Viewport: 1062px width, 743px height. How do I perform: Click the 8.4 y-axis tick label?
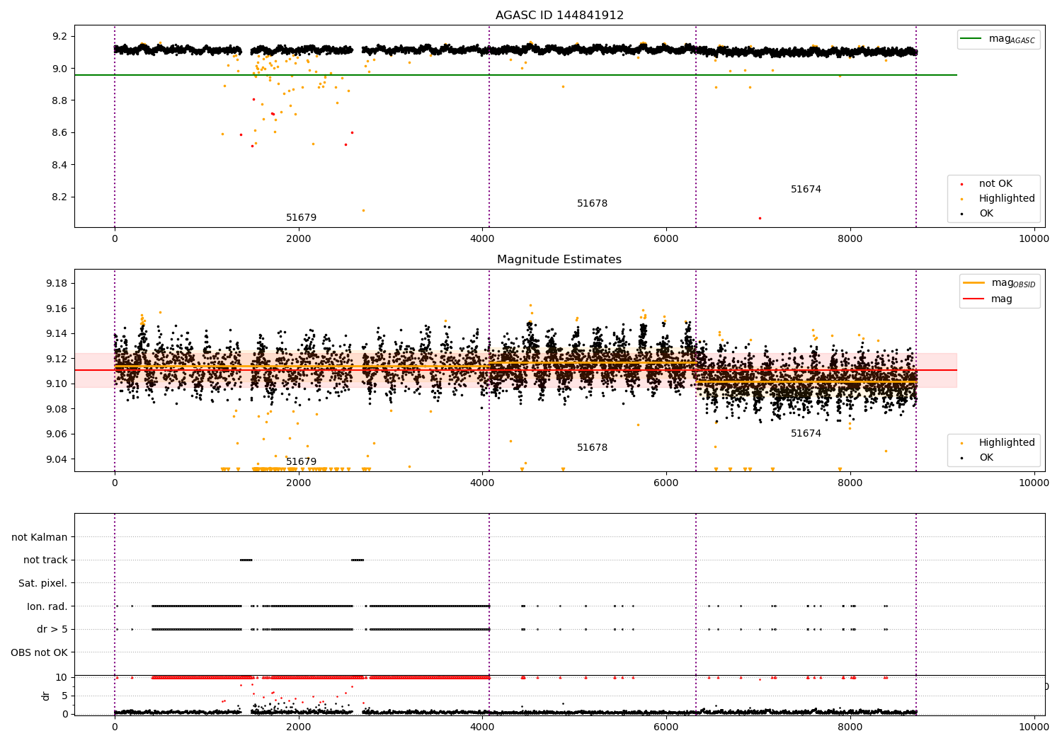click(60, 165)
